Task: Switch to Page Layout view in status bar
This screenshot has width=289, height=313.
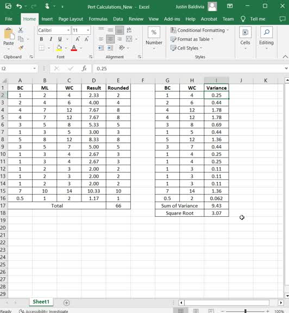Action: point(196,311)
